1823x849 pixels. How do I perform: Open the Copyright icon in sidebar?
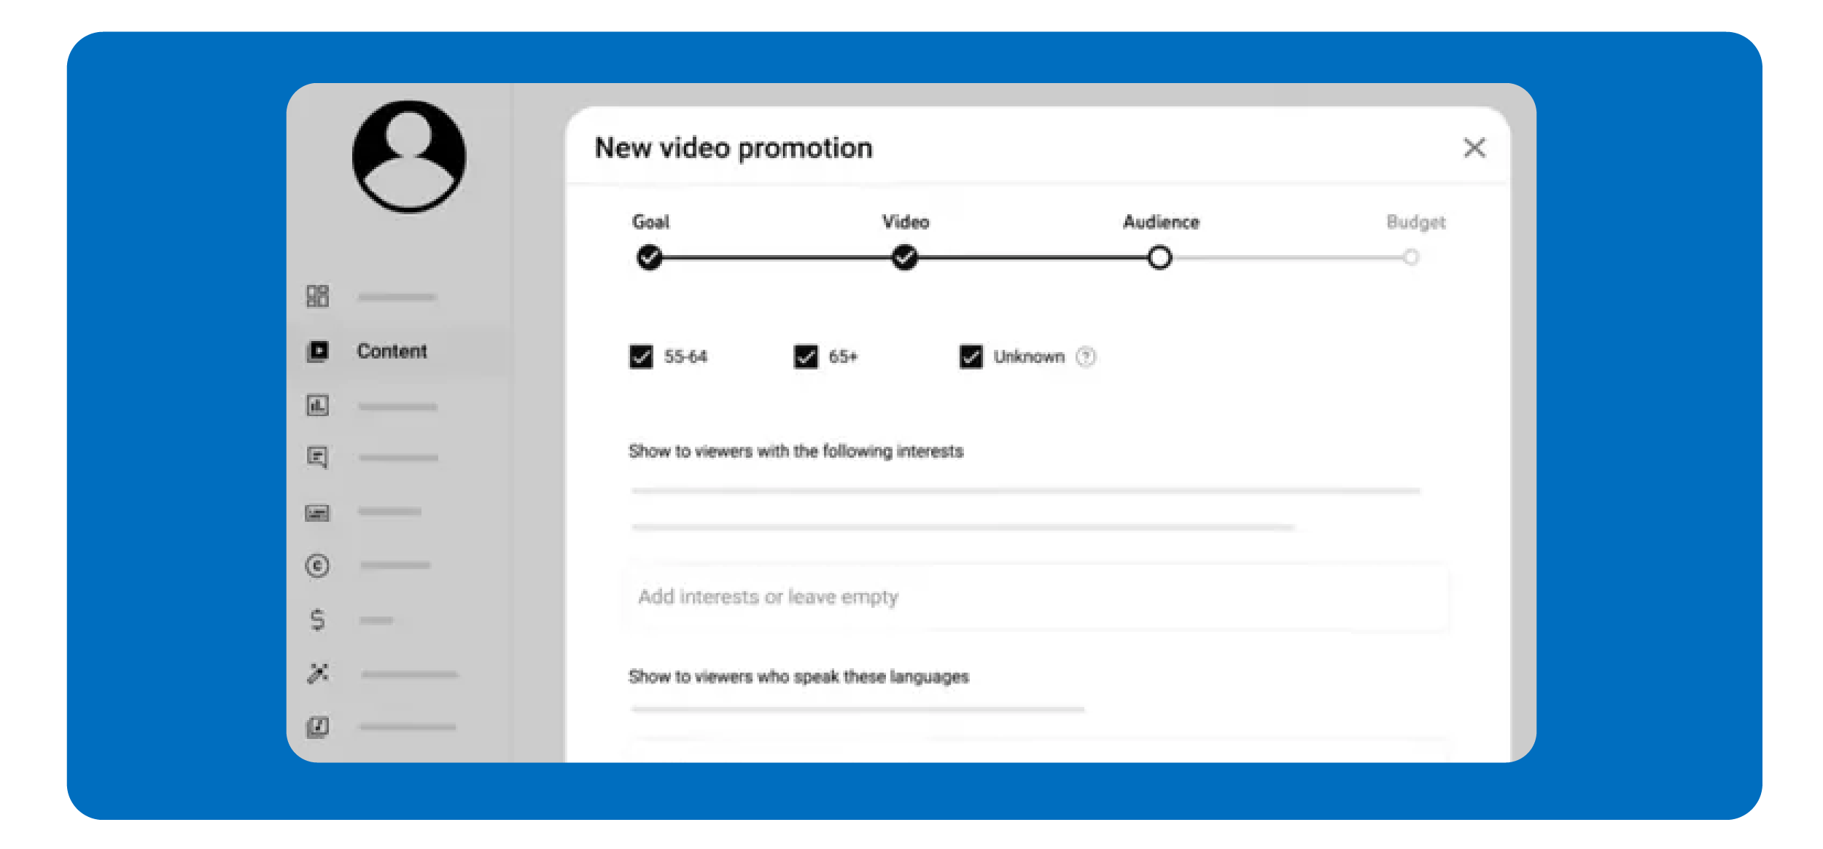317,566
